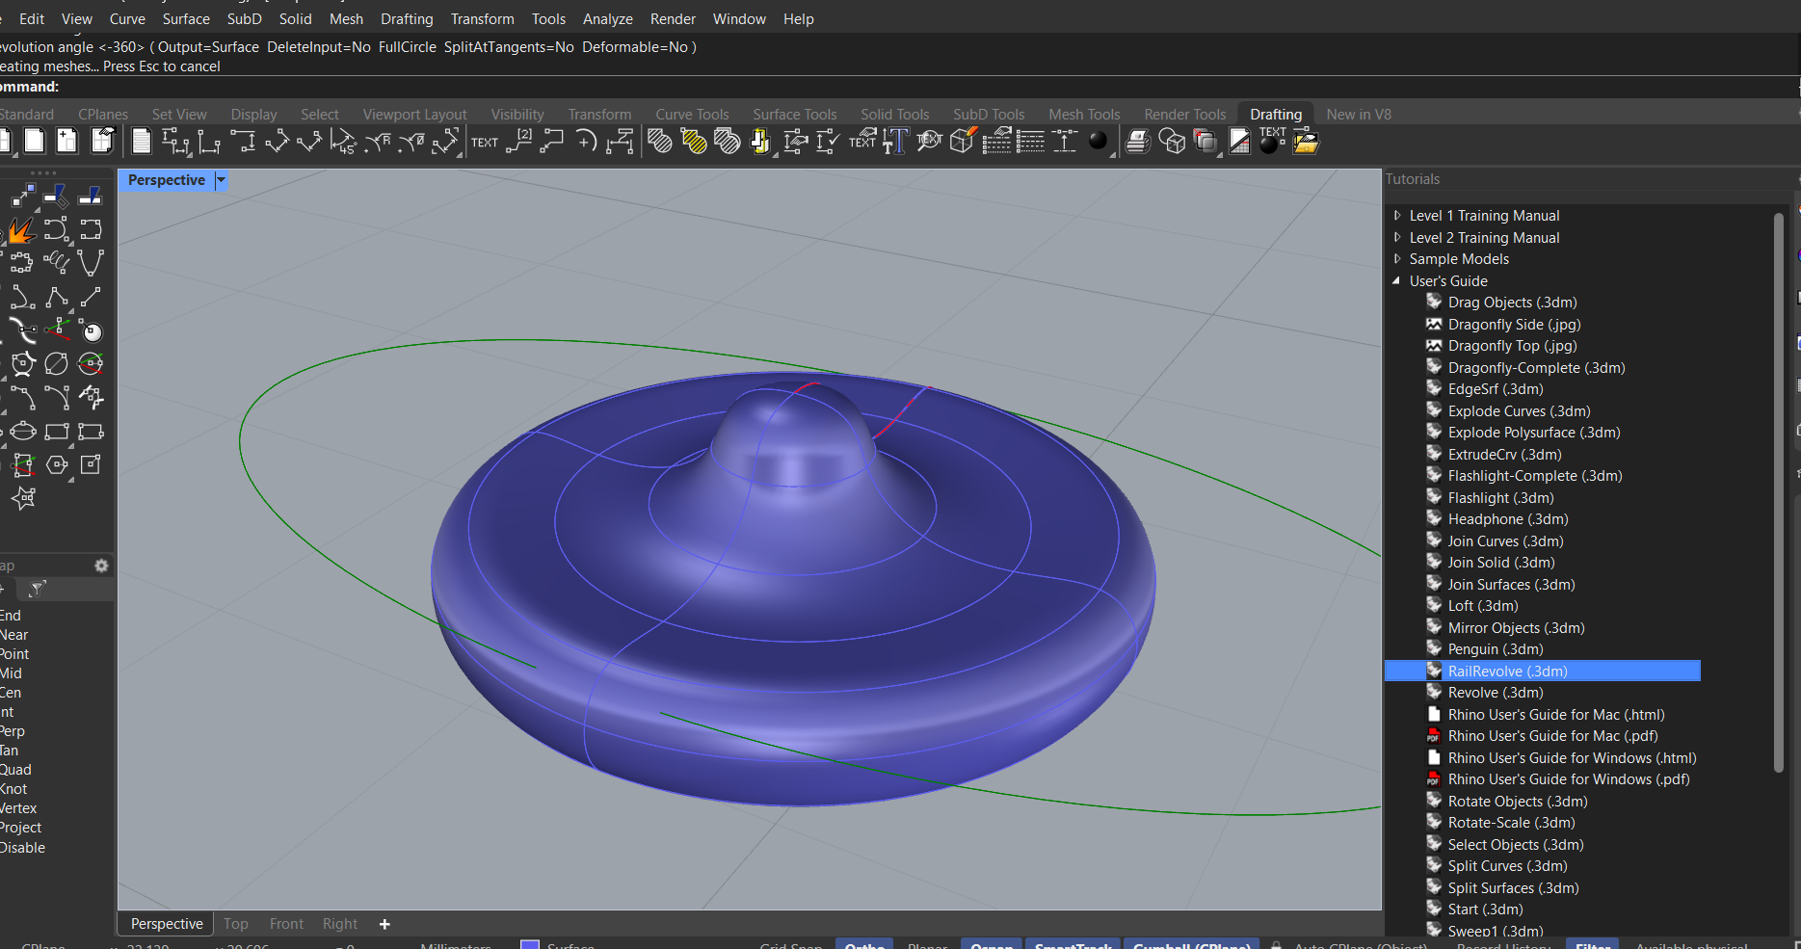Click the Hatch tool icon

point(660,142)
